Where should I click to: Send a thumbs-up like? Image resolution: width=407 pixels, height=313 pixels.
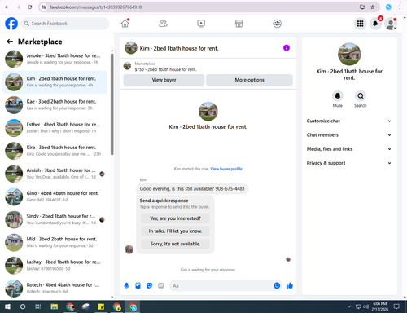click(290, 285)
